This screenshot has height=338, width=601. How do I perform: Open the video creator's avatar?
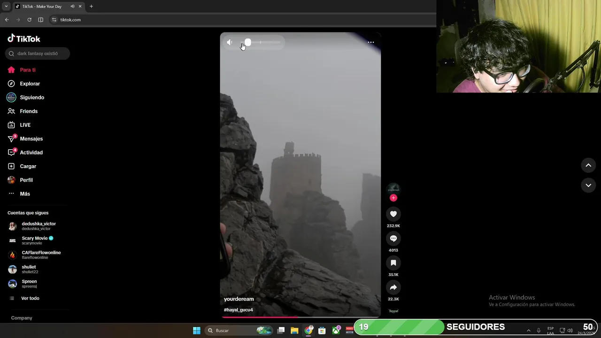pyautogui.click(x=393, y=190)
